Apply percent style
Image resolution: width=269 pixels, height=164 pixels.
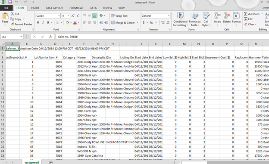(x=151, y=22)
